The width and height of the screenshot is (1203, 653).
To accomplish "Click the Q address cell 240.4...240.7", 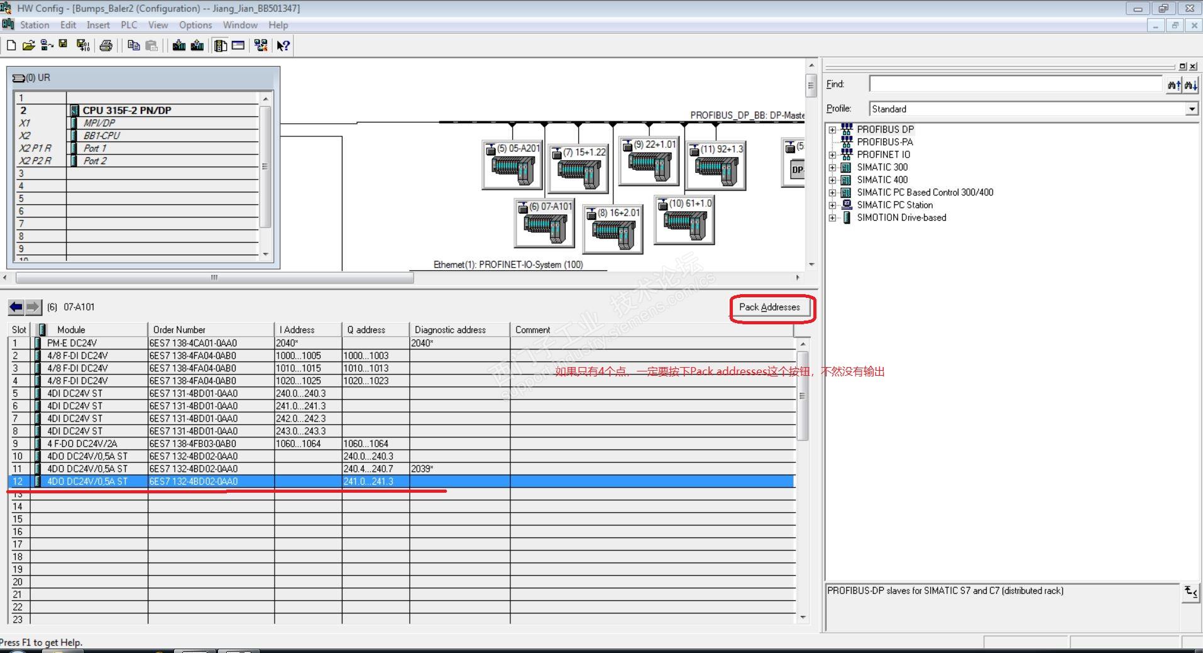I will pyautogui.click(x=376, y=469).
